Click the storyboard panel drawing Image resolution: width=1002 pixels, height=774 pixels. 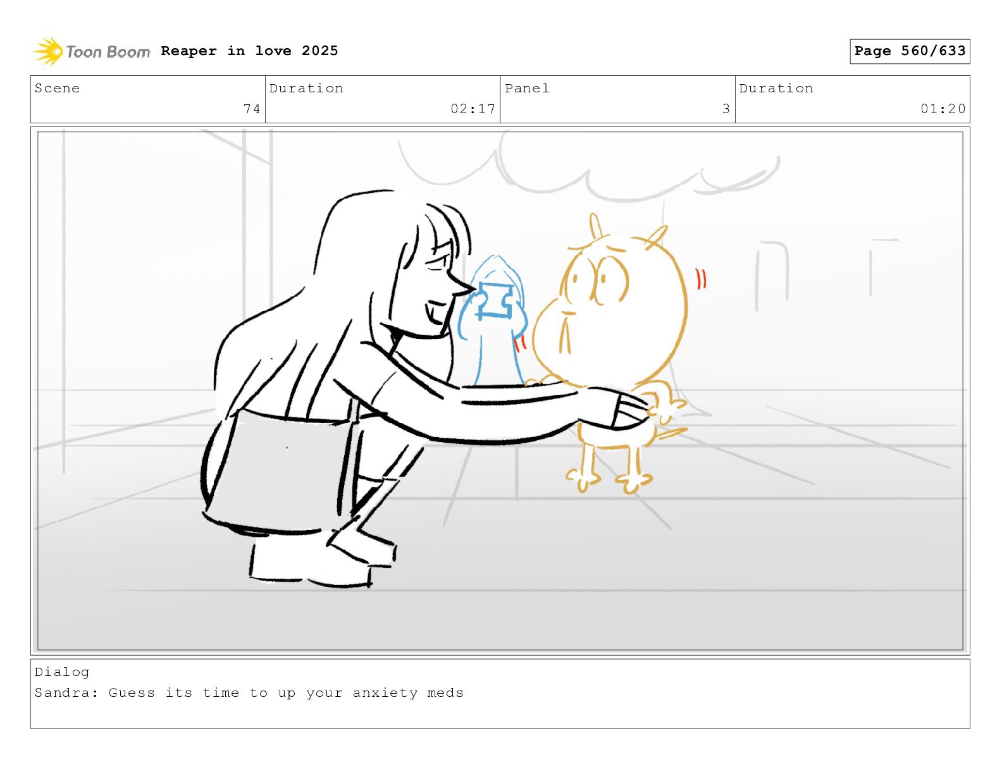pyautogui.click(x=500, y=391)
